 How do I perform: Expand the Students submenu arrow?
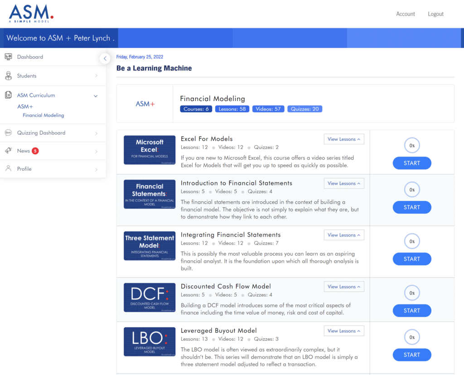pyautogui.click(x=96, y=76)
